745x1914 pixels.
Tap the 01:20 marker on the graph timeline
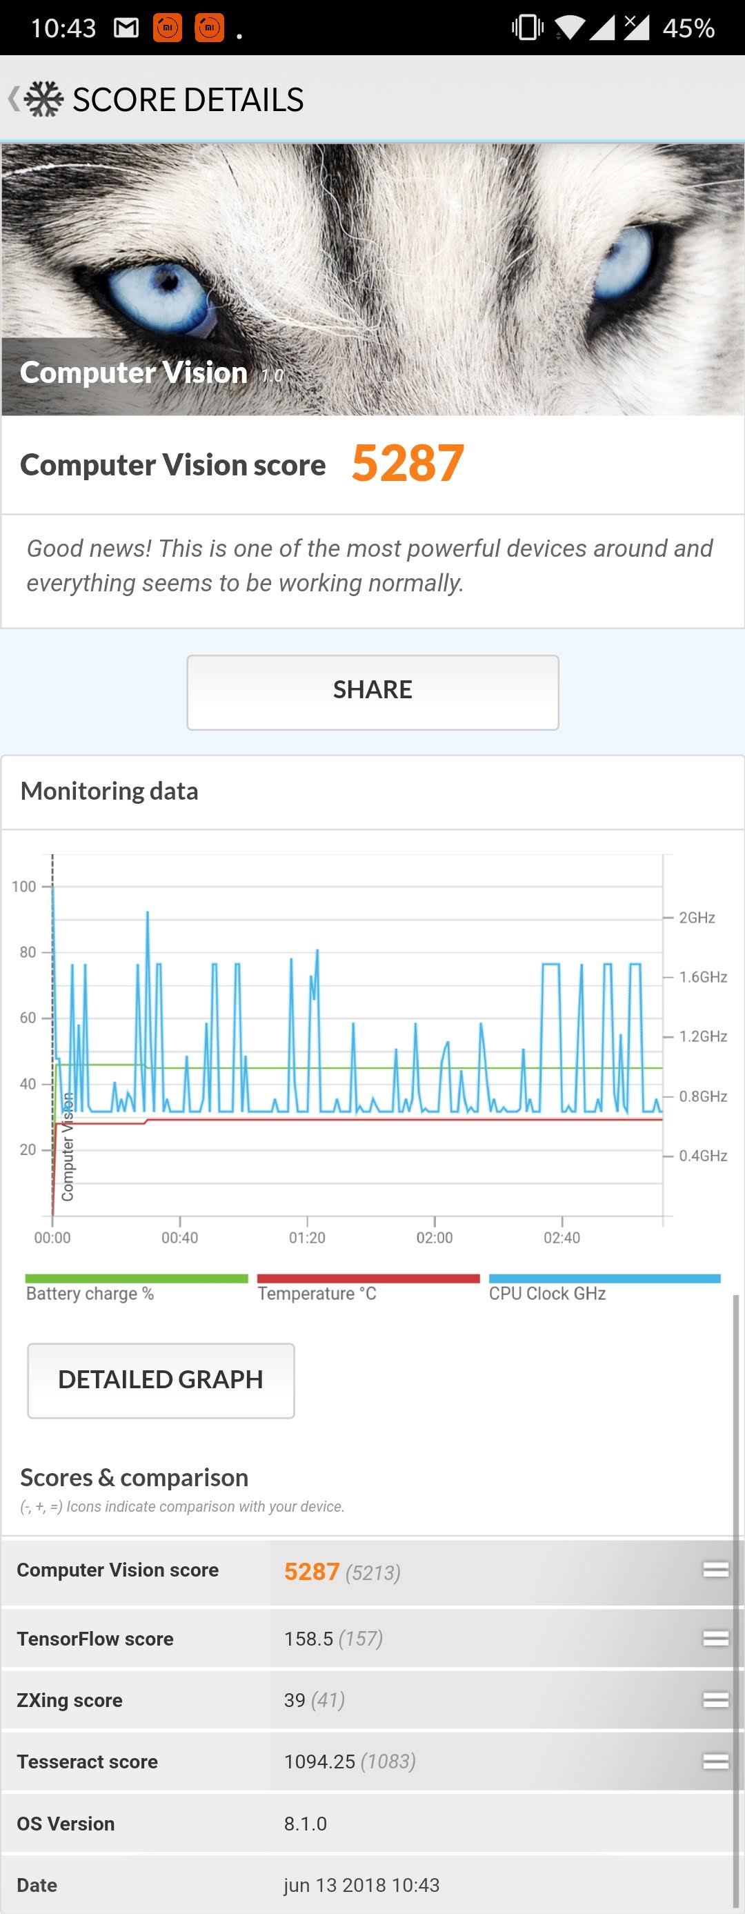pos(307,1237)
